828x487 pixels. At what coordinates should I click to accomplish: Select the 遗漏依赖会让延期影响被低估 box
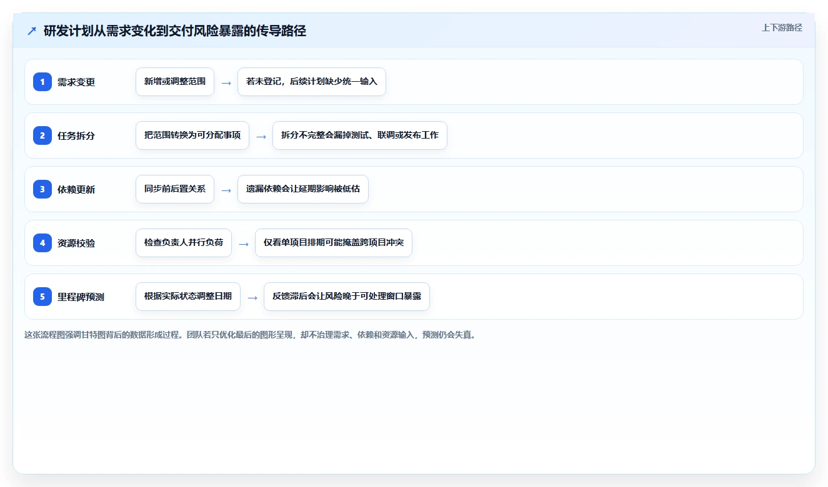point(303,189)
